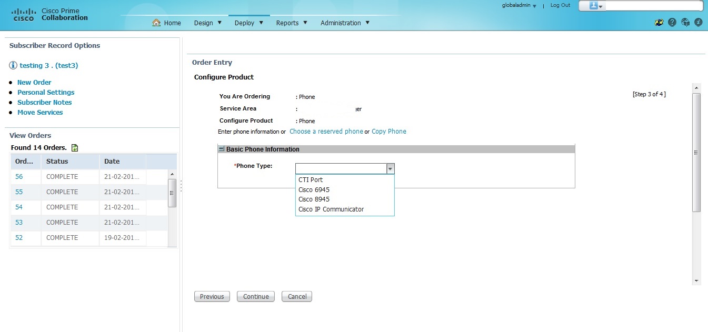The width and height of the screenshot is (708, 332).
Task: Open order number 56
Action: (x=19, y=177)
